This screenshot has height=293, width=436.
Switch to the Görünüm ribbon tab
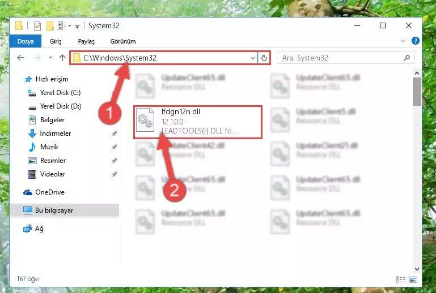(x=123, y=41)
